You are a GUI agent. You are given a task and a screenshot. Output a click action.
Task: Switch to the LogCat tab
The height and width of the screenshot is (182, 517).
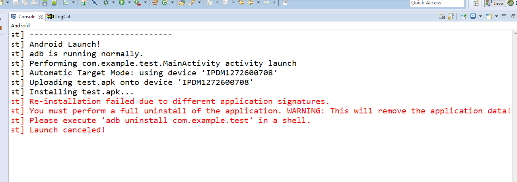(59, 17)
